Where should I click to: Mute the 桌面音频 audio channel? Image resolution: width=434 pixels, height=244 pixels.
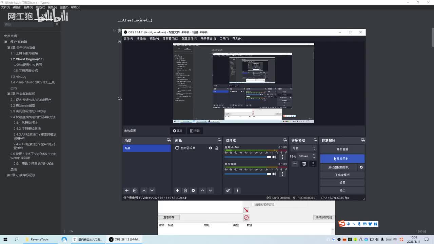pyautogui.click(x=274, y=174)
